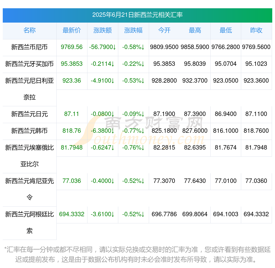Screen dimensions: 275x268
Task: Click the change amount -56.7900
Action: 103,47
